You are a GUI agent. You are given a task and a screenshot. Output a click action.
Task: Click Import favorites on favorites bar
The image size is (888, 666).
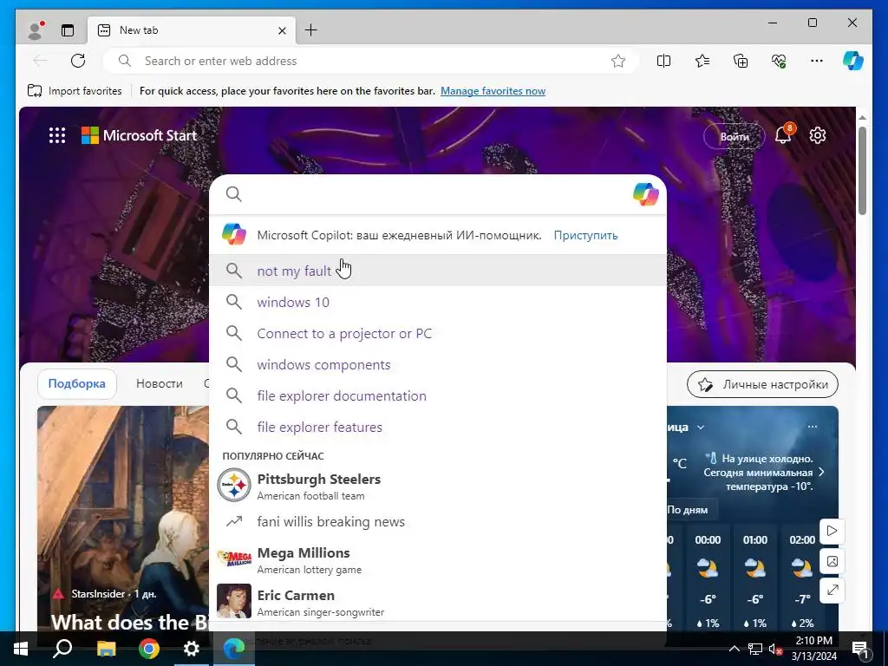pyautogui.click(x=75, y=90)
